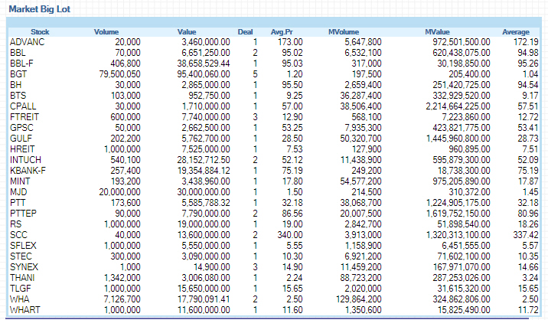
Task: Click the THANI stock name
Action: [x=22, y=278]
